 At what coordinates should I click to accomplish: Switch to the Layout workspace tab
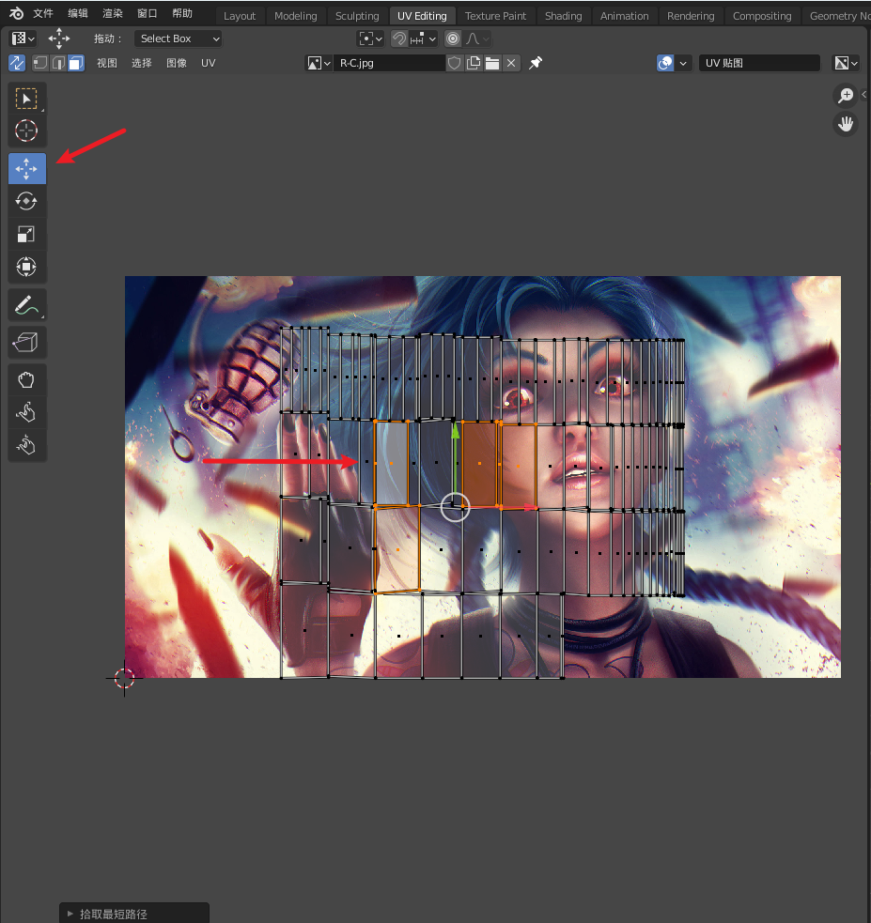click(240, 16)
